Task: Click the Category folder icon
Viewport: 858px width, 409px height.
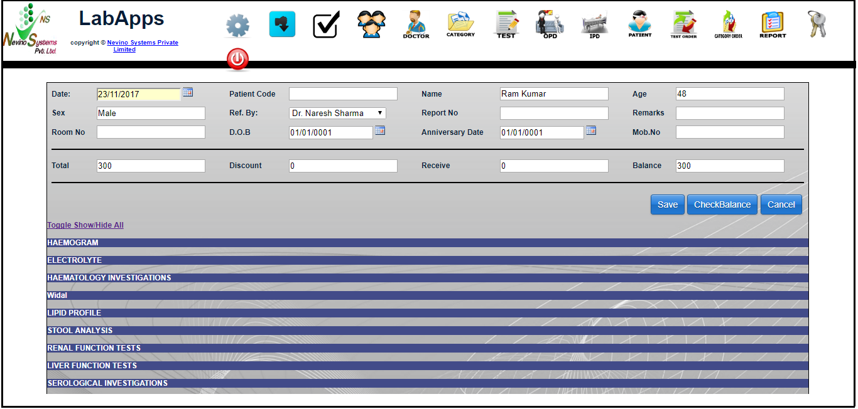Action: coord(460,24)
